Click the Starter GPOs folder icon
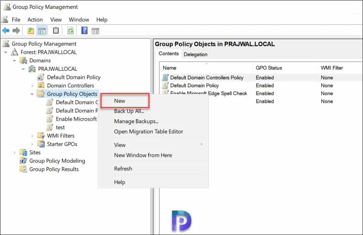The width and height of the screenshot is (363, 235). click(x=41, y=144)
